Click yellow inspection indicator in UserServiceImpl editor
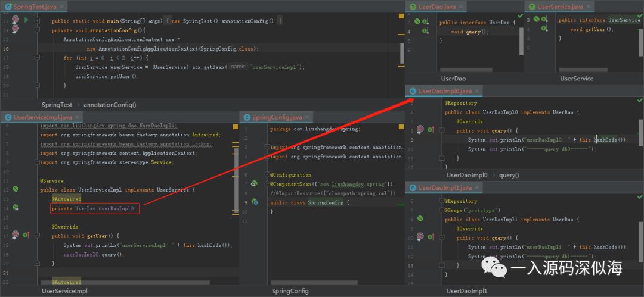 point(236,127)
